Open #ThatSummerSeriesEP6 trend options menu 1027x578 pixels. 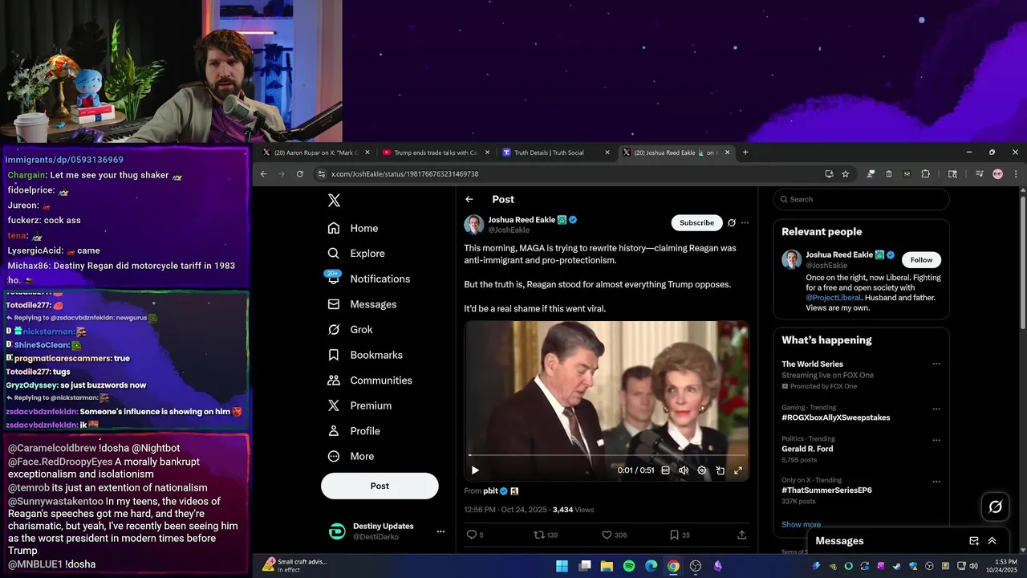936,482
